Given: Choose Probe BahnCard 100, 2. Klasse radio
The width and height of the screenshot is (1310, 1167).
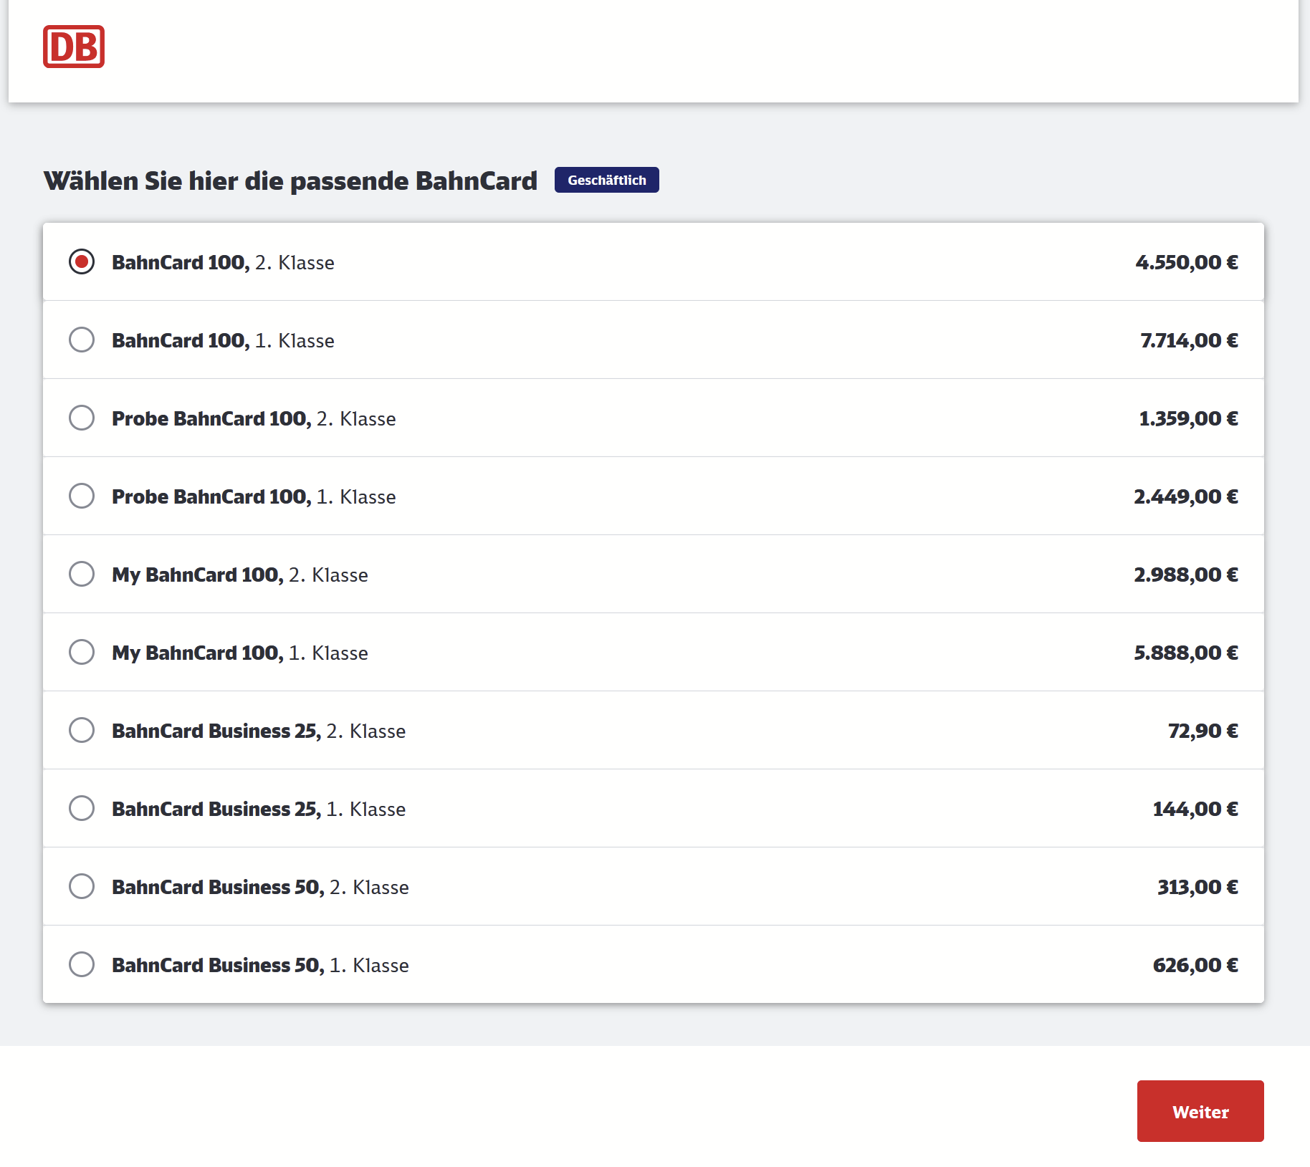Looking at the screenshot, I should (x=82, y=418).
